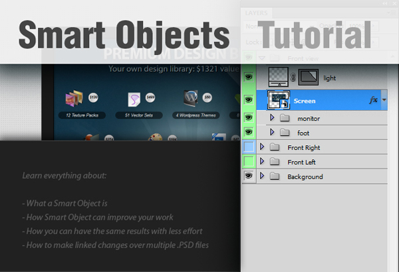Viewport: 399px width, 272px height.
Task: Click the Wordpress themes icon
Action: click(191, 98)
